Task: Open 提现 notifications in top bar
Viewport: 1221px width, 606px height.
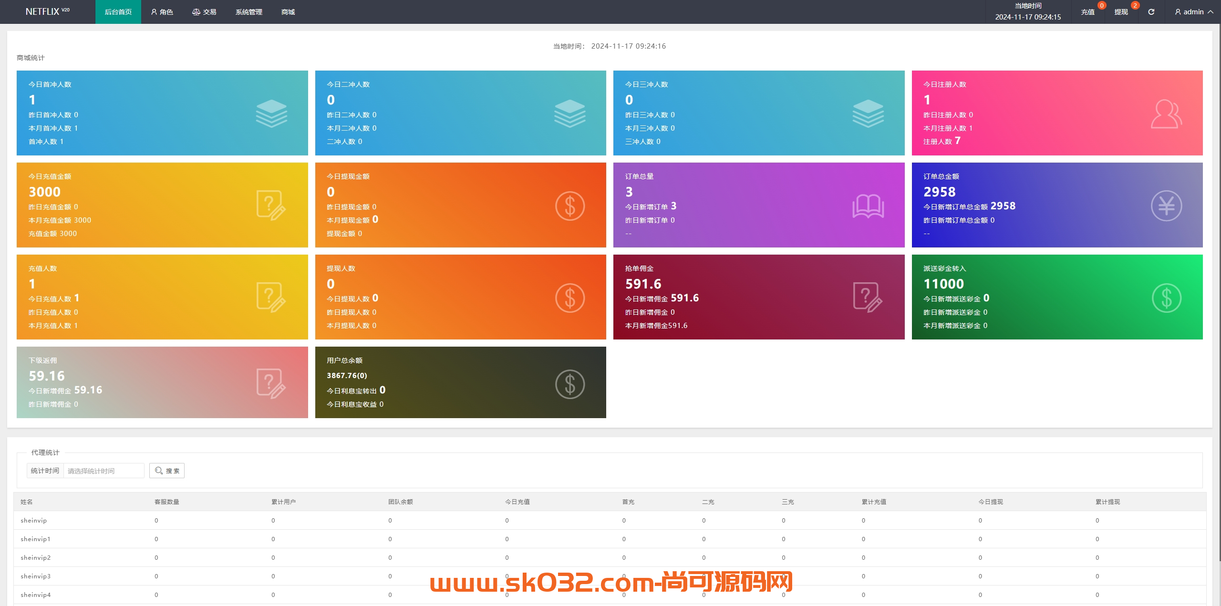Action: pyautogui.click(x=1121, y=12)
